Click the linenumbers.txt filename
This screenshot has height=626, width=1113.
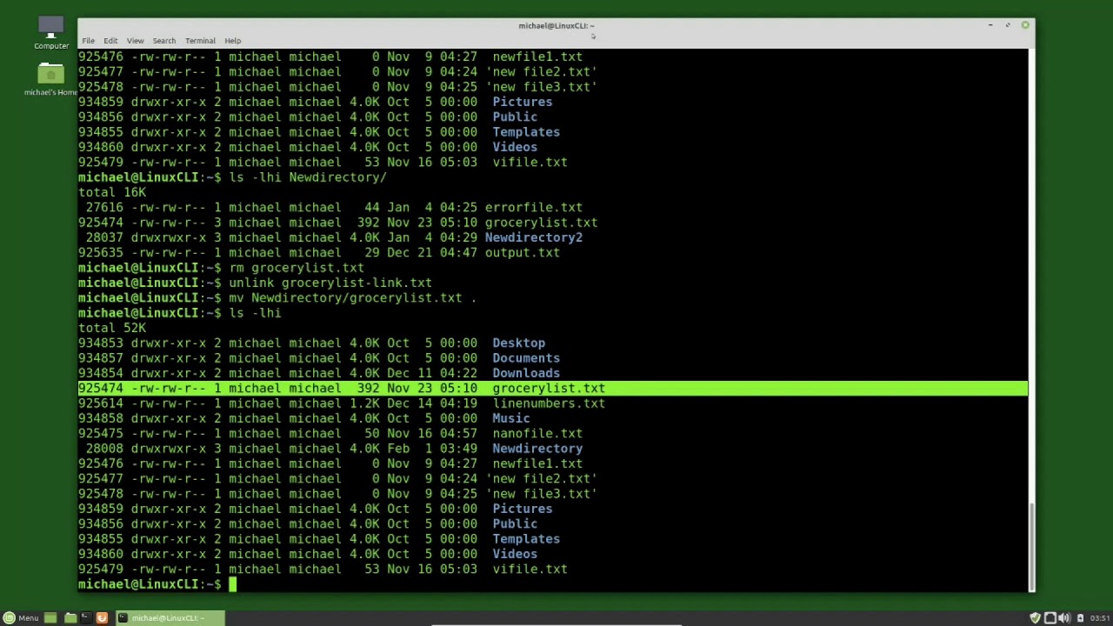pos(549,403)
